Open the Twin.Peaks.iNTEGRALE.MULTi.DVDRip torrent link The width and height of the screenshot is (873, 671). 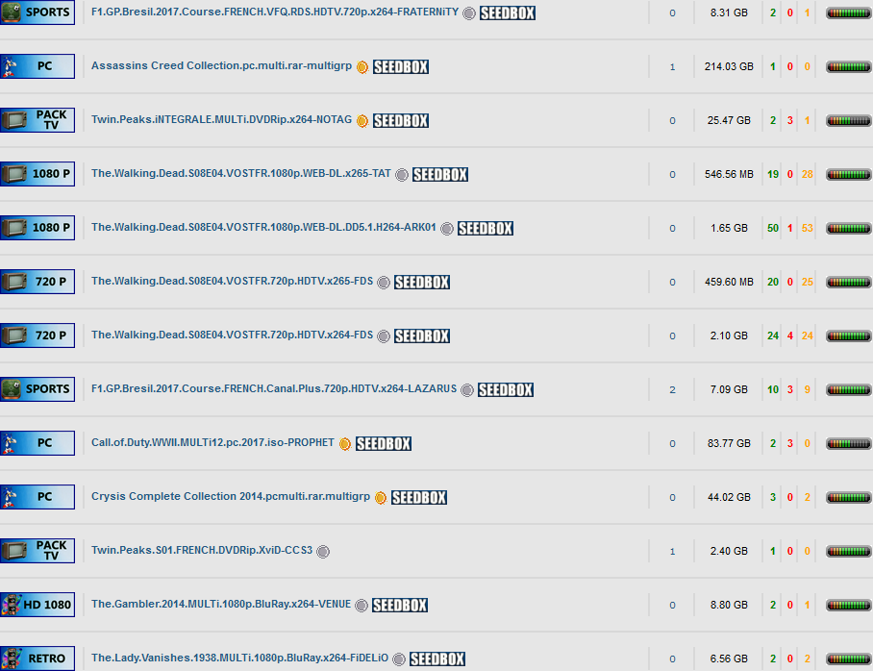tap(221, 120)
